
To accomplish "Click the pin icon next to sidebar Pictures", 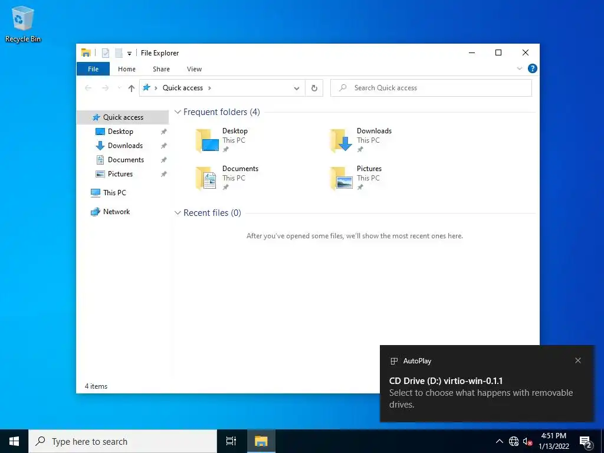I will point(164,174).
